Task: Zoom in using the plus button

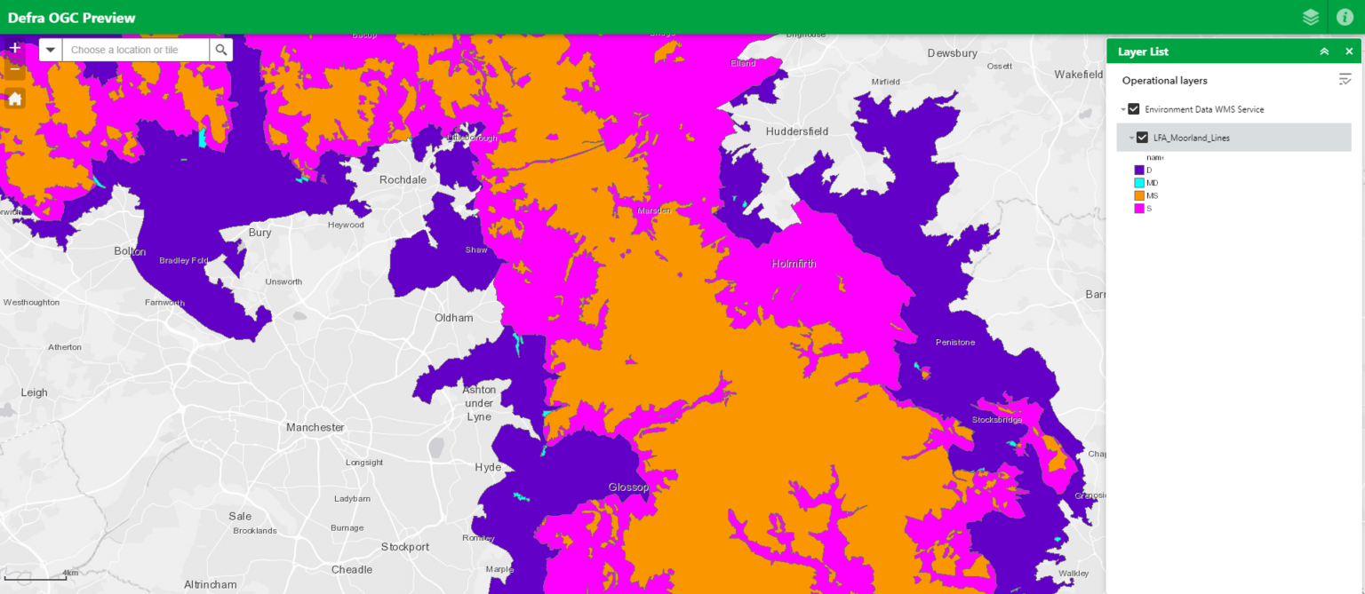Action: [14, 48]
